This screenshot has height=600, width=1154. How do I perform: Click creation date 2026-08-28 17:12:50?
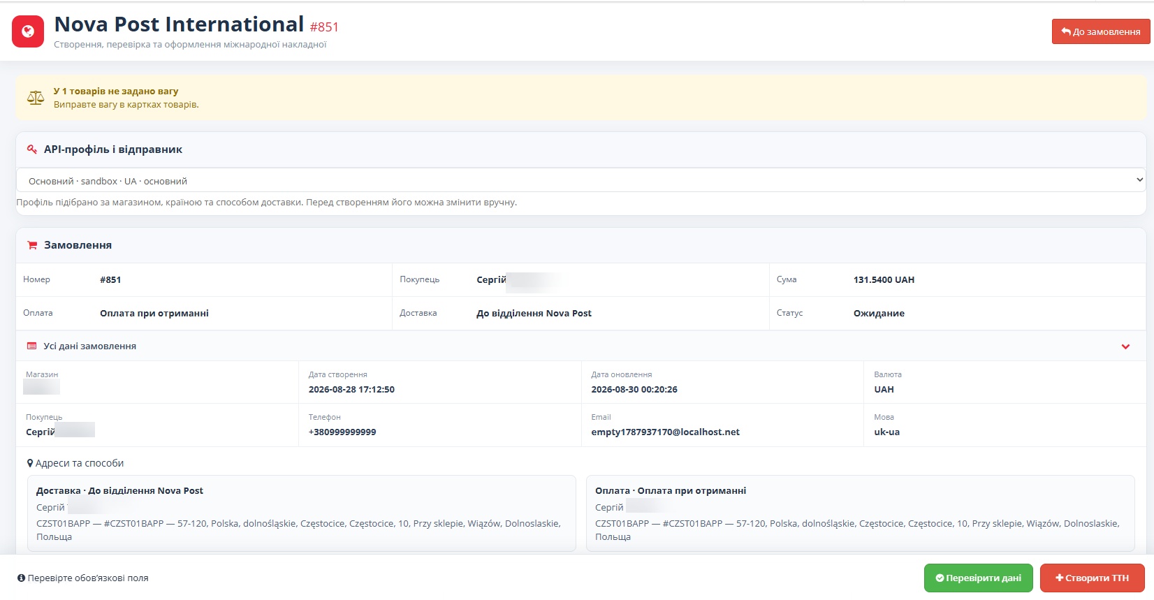click(351, 390)
